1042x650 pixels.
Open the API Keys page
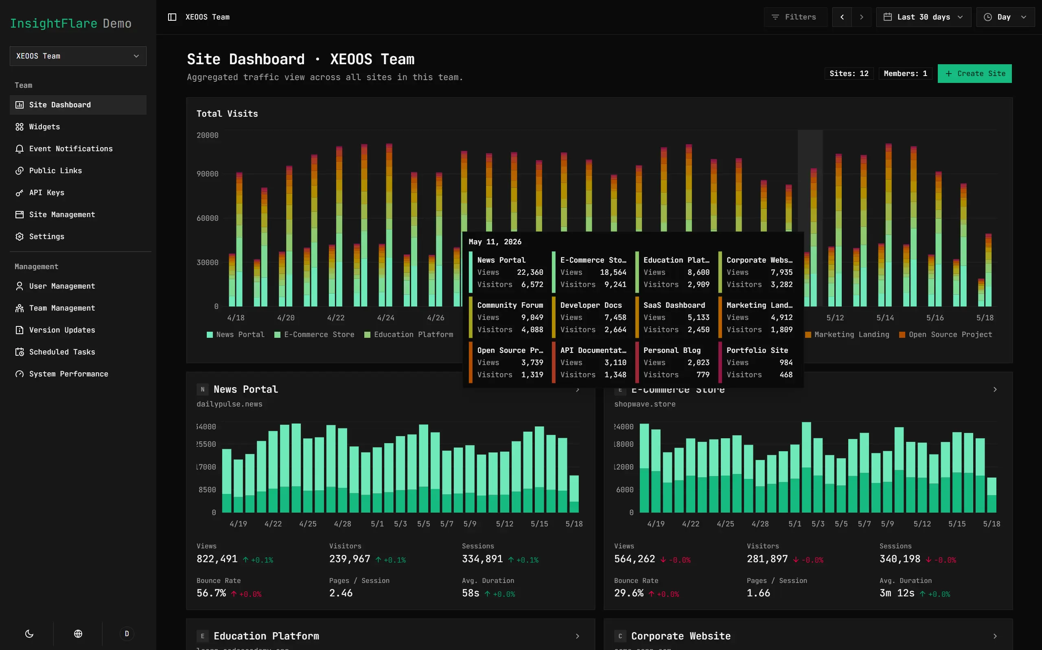(x=78, y=193)
